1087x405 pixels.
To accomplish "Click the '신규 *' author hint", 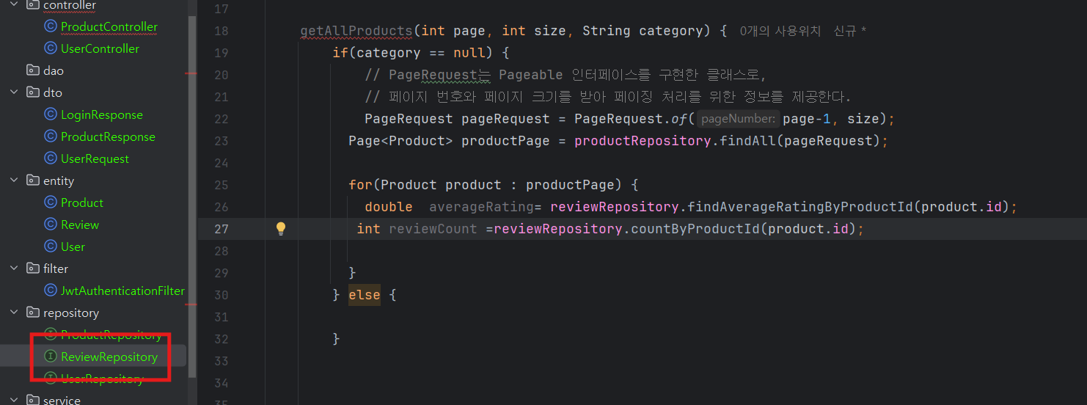I will (850, 31).
